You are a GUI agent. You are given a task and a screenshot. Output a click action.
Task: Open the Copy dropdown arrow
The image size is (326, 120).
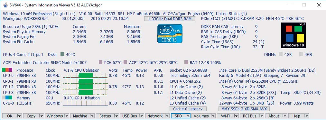coord(41,116)
